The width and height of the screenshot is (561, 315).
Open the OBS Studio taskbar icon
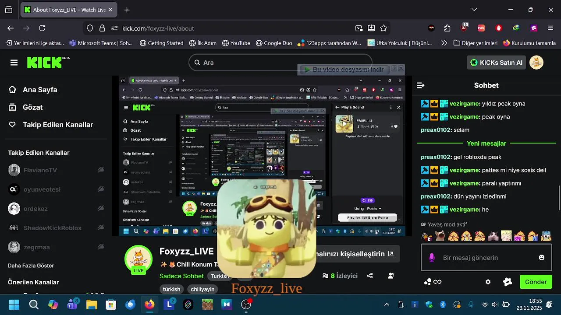coord(246,304)
